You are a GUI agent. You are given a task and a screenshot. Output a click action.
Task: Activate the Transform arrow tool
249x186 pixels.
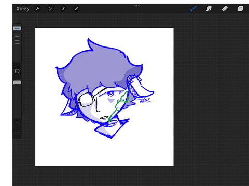76,8
